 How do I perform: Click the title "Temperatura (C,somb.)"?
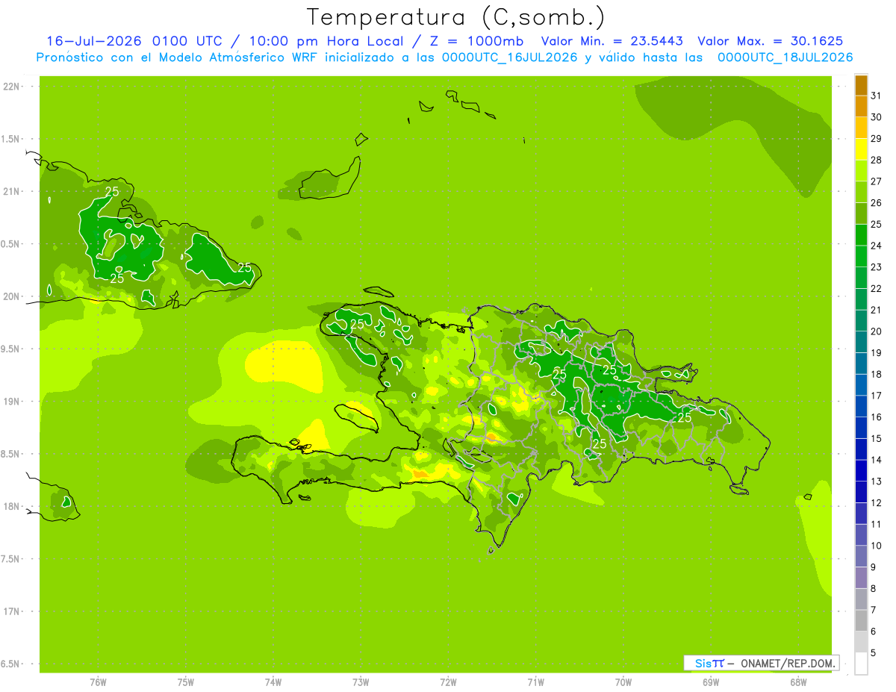tap(456, 17)
